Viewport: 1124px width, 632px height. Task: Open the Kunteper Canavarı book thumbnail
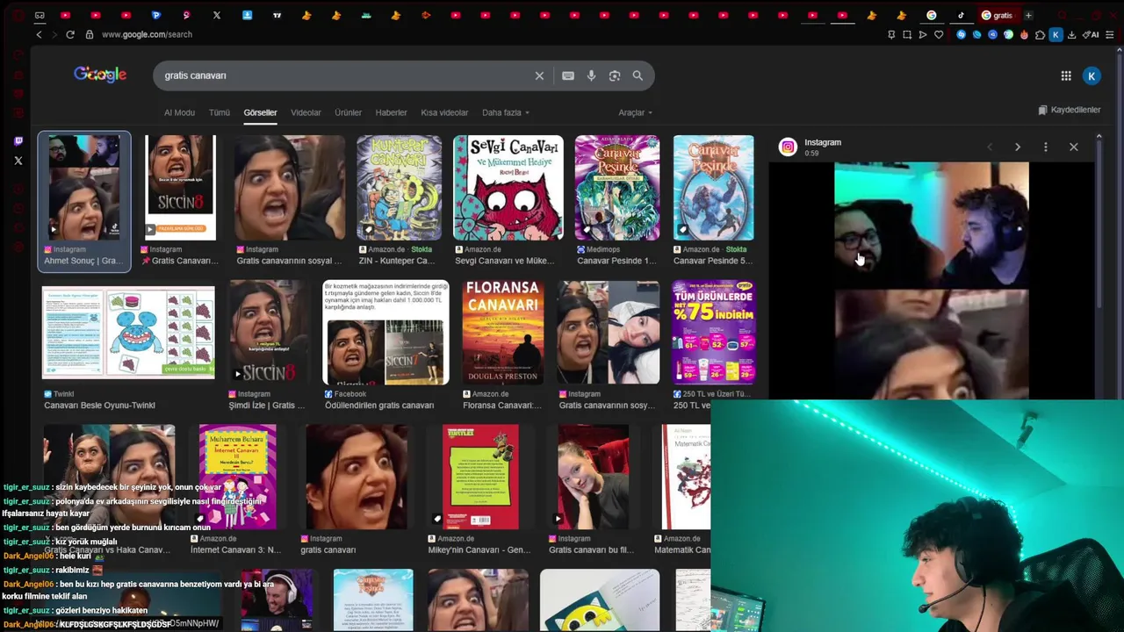point(399,187)
